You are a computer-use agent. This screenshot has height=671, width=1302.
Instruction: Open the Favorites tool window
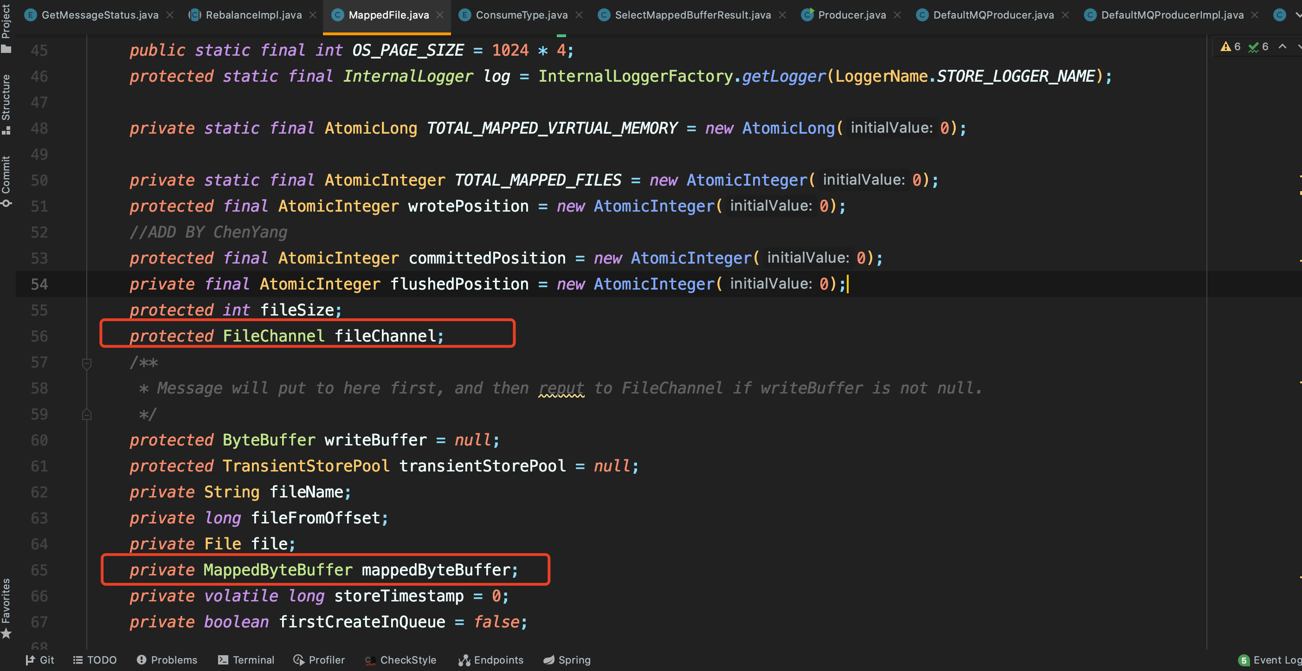tap(6, 608)
